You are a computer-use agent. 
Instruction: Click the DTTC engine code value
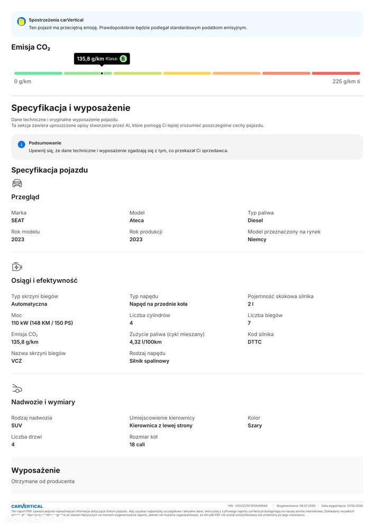(x=254, y=342)
